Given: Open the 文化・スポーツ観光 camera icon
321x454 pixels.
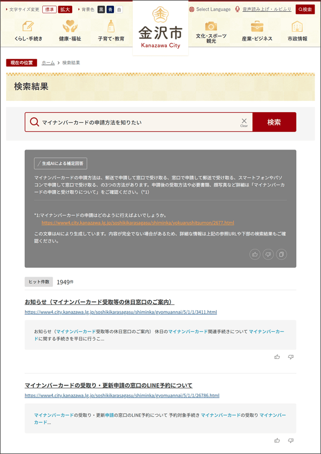Looking at the screenshot, I should point(211,26).
